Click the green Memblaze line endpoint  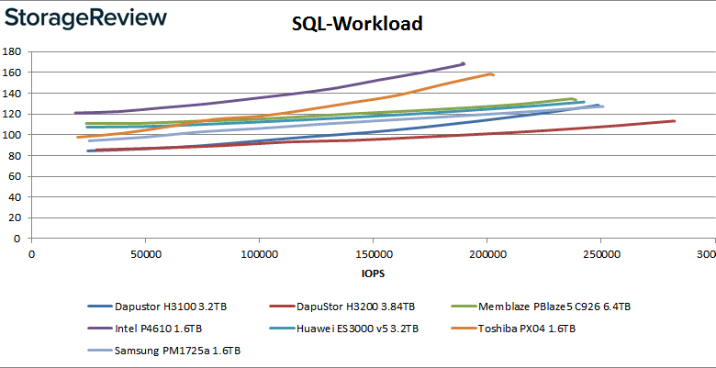coord(575,99)
